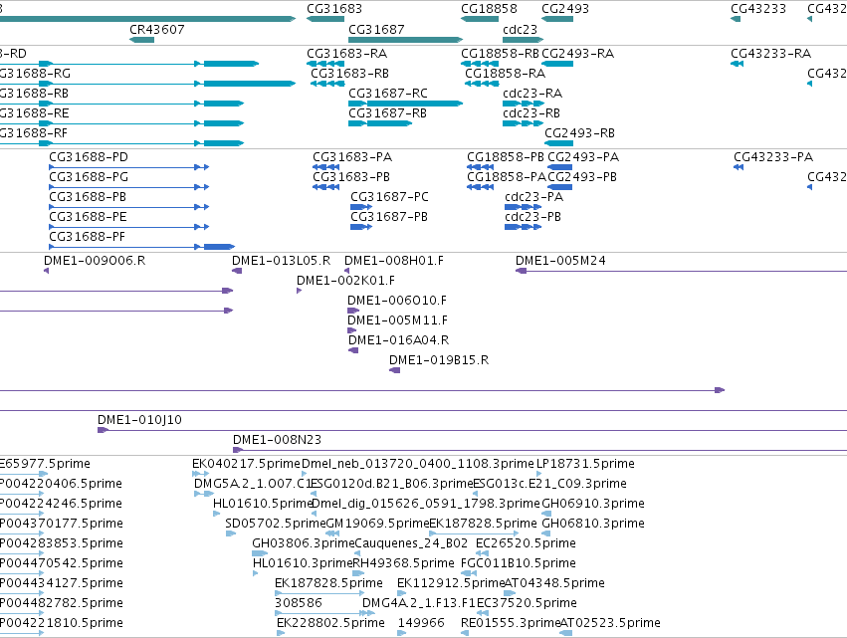This screenshot has height=638, width=847.
Task: Select transcript CG18858-RA
Action: tap(505, 74)
